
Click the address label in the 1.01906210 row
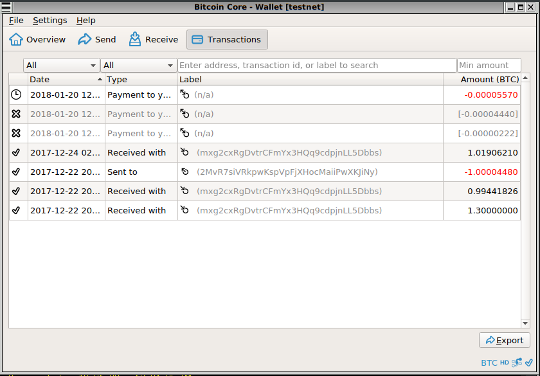pos(289,152)
